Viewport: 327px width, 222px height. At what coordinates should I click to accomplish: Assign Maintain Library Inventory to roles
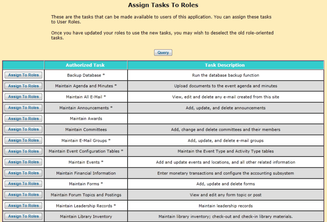click(x=23, y=217)
